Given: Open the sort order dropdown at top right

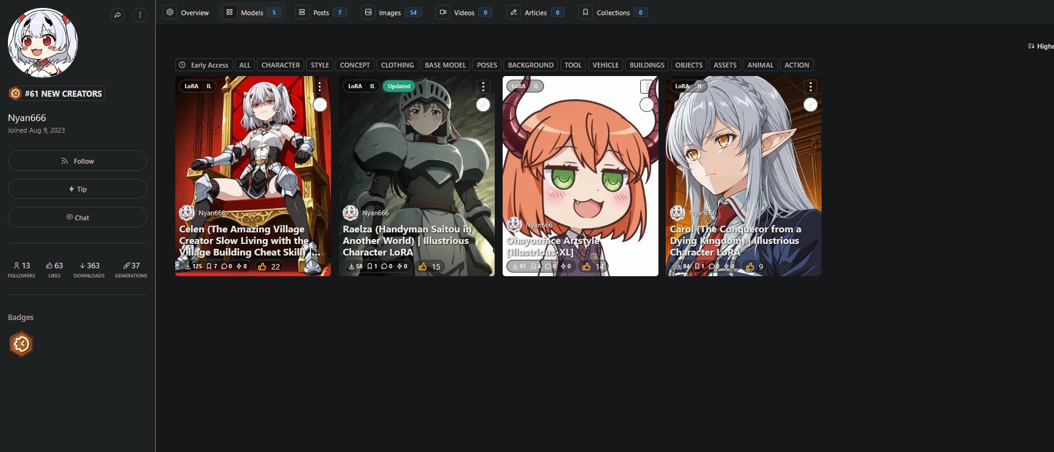Looking at the screenshot, I should tap(1041, 46).
